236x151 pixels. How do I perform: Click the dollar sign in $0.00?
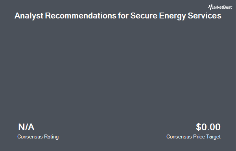point(199,127)
